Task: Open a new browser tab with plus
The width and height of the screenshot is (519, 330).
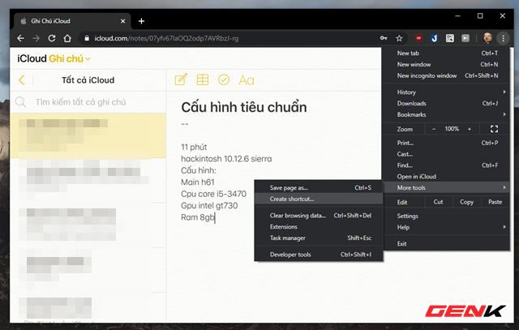Action: pos(141,21)
